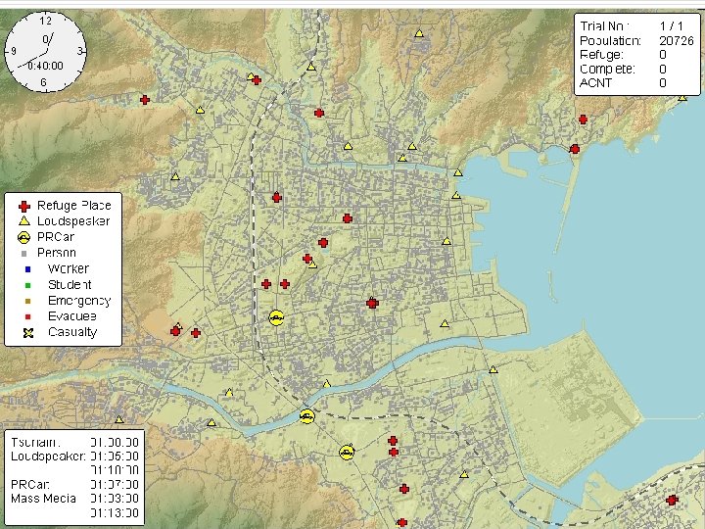The height and width of the screenshot is (529, 705).
Task: Click the Loudspeaker yellow triangle legend icon
Action: (23, 220)
